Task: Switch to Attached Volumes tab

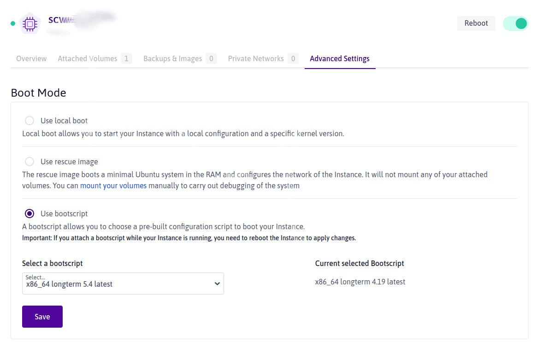Action: pos(88,59)
